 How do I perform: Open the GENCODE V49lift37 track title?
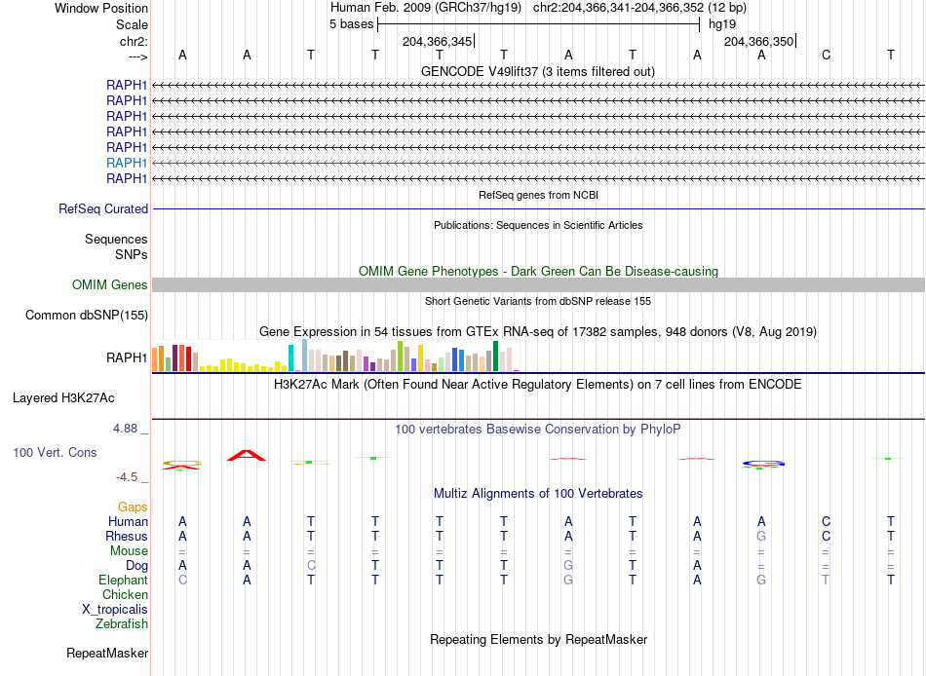[x=538, y=71]
